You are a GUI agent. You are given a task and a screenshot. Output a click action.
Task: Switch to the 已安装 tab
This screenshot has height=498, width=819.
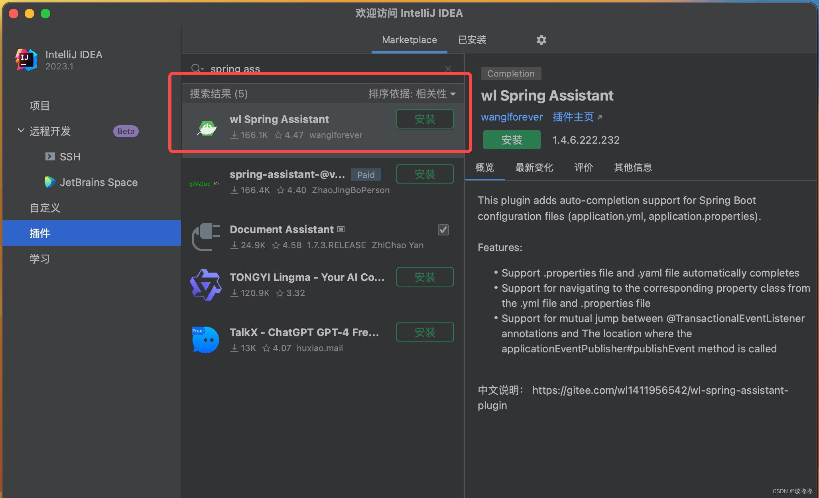point(472,40)
